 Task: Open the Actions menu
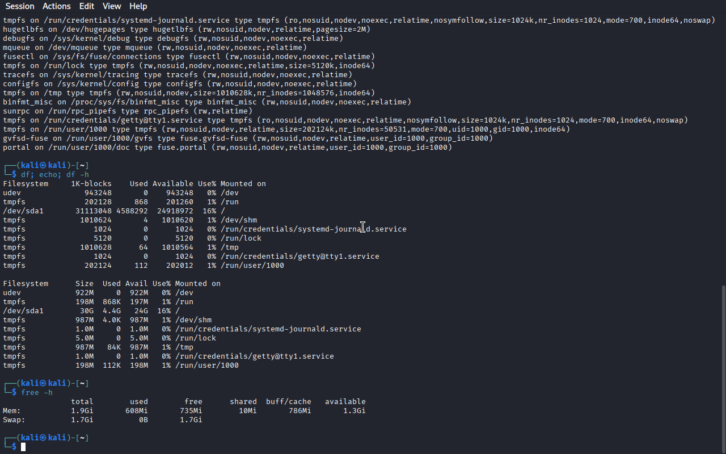57,6
